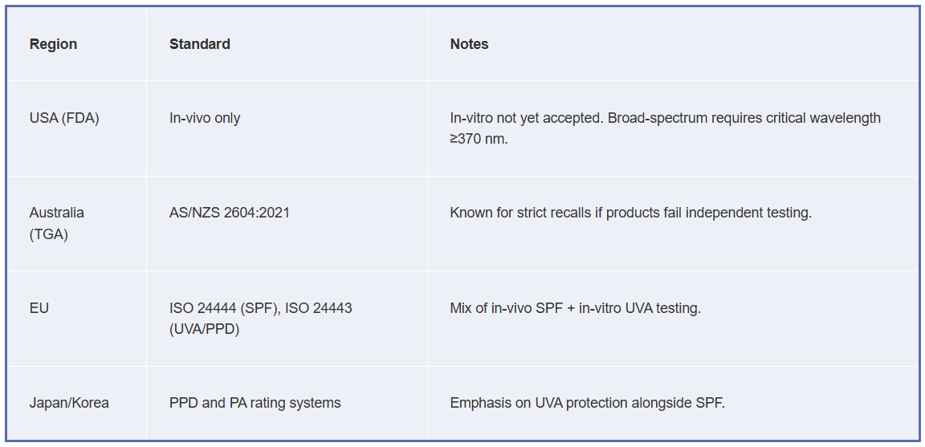Click the Region column header
Image resolution: width=925 pixels, height=447 pixels.
point(53,44)
